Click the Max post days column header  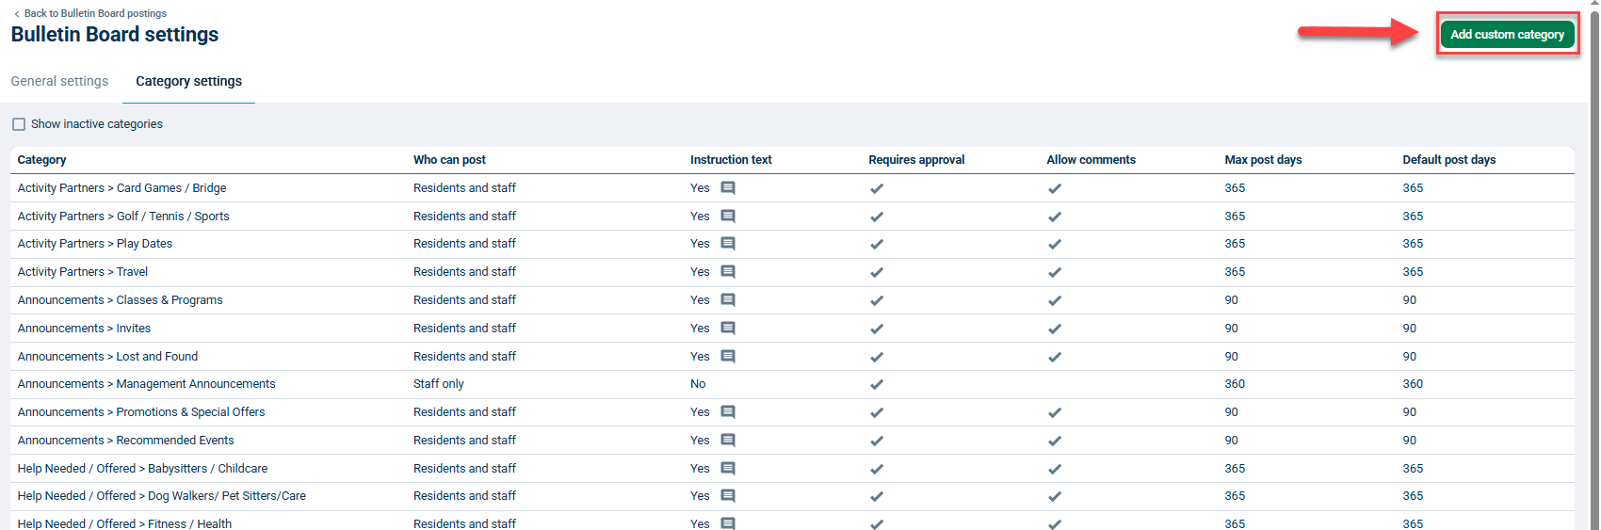point(1263,160)
